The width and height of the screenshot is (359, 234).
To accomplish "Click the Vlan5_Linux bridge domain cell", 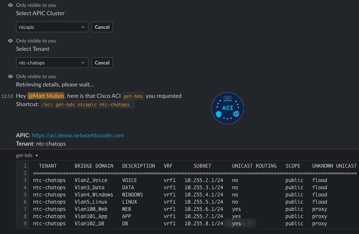I will pyautogui.click(x=91, y=202).
